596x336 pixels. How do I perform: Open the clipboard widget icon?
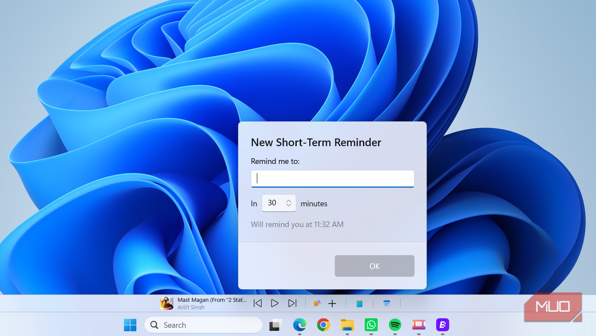[x=359, y=304]
